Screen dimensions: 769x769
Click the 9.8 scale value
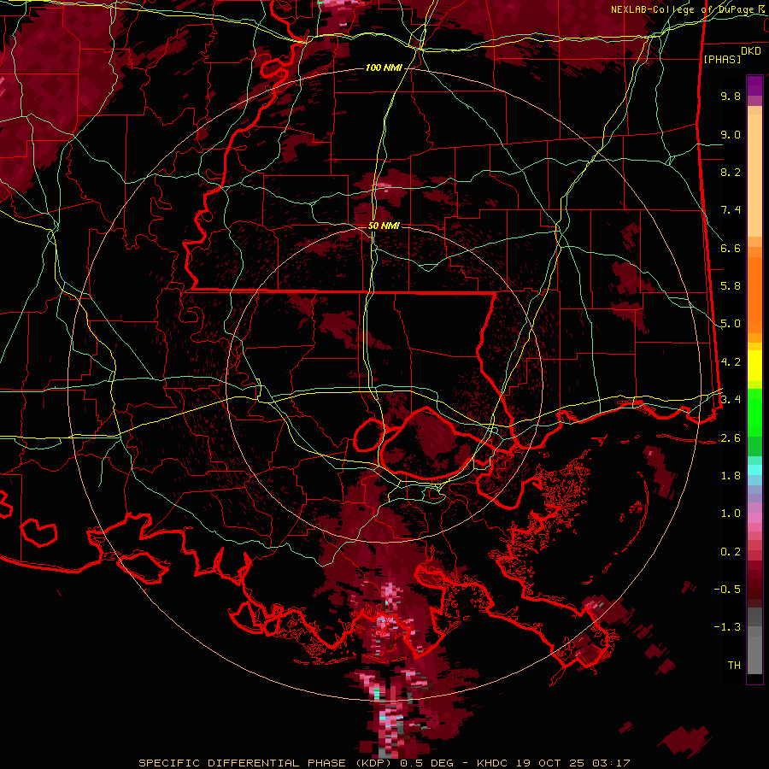(x=731, y=96)
